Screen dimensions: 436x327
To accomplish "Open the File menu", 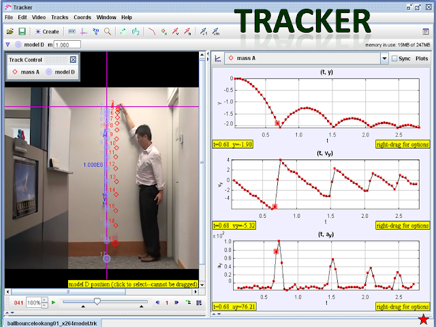I will click(x=9, y=18).
